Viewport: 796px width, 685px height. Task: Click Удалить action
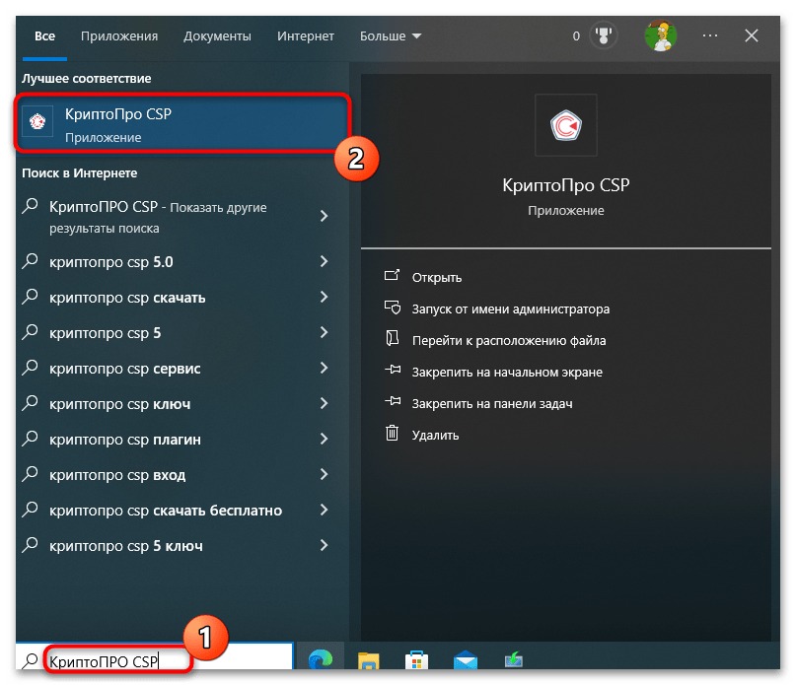click(435, 435)
